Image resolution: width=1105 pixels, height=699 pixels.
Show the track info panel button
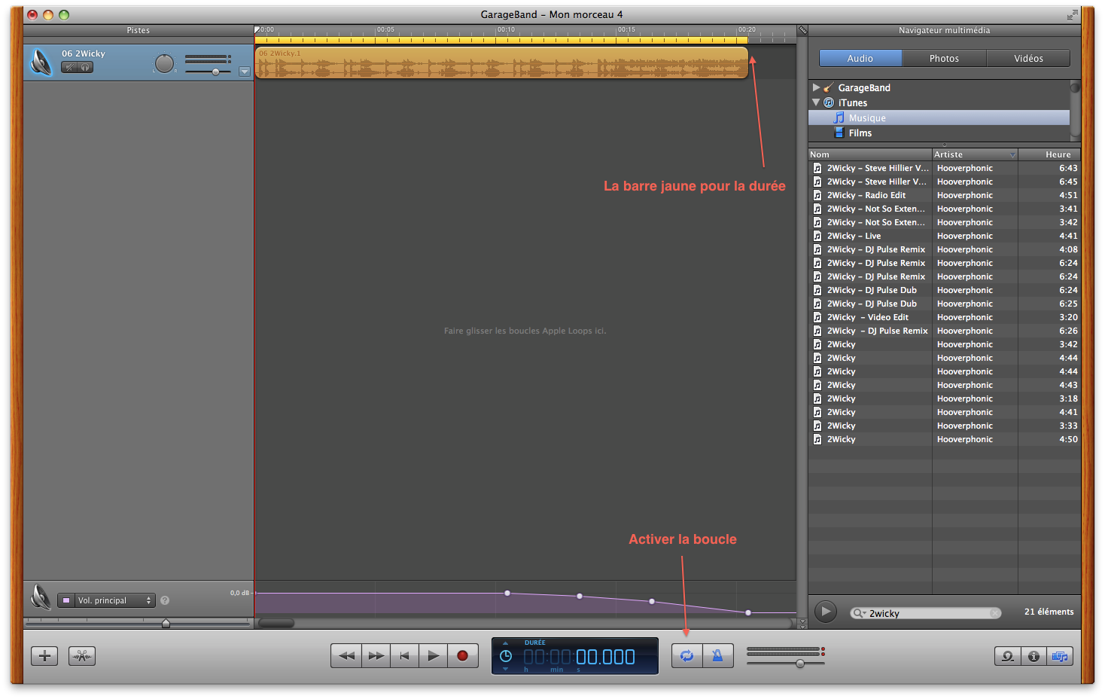tap(1033, 657)
